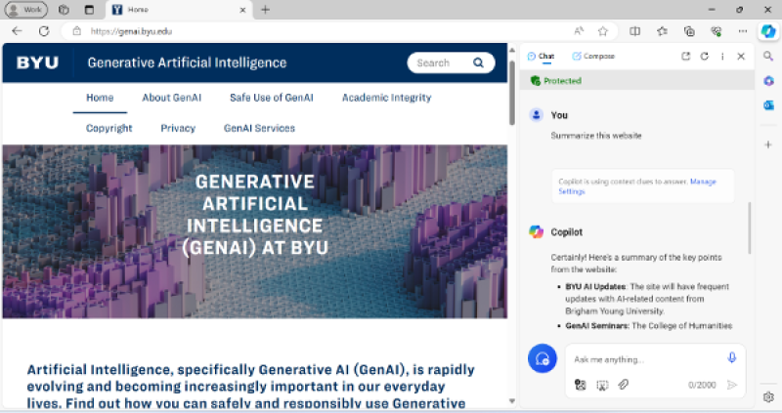Open the Favorites list icon

pyautogui.click(x=663, y=31)
